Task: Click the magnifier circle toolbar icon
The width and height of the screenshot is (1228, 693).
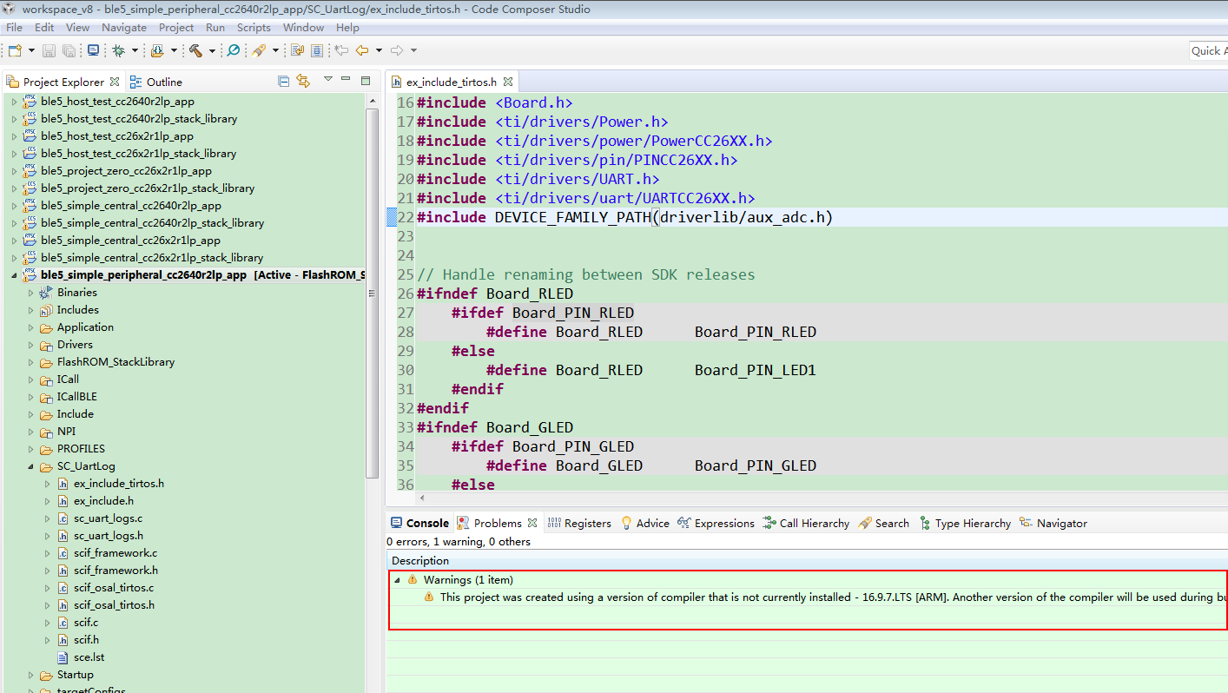Action: click(234, 50)
